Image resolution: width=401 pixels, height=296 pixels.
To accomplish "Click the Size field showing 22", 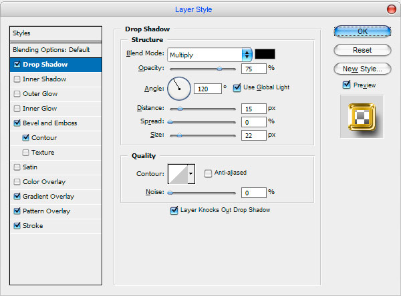I will coord(254,135).
